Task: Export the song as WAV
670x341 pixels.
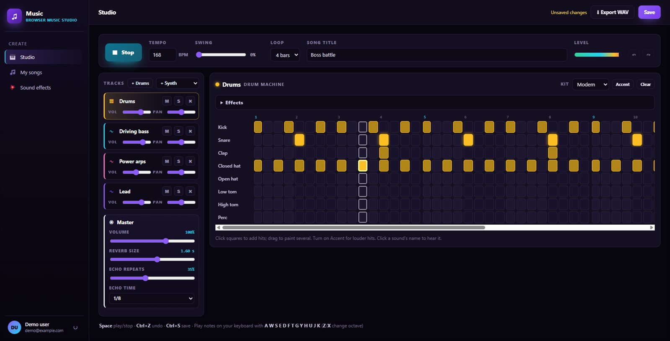Action: coord(613,12)
